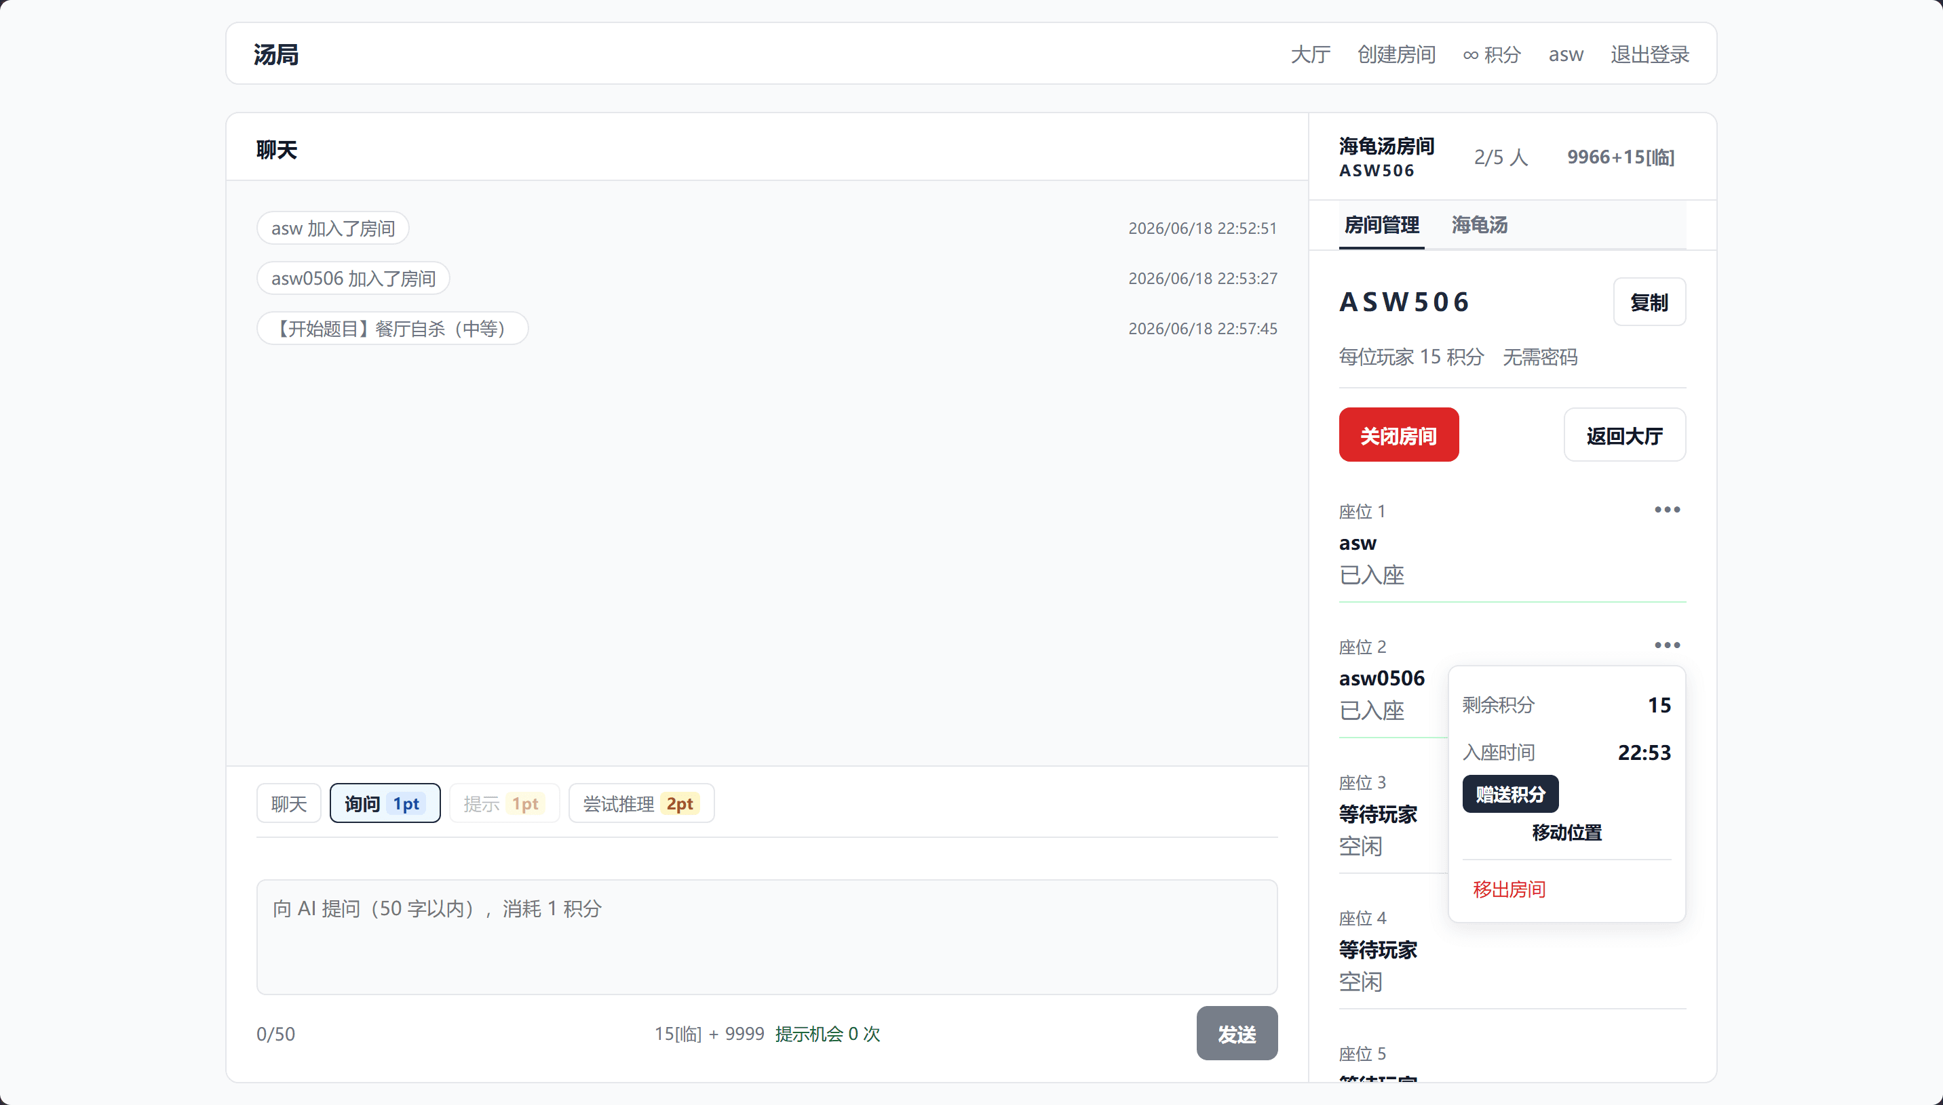
Task: Click 等待玩家 in 座位 4
Action: [1377, 950]
